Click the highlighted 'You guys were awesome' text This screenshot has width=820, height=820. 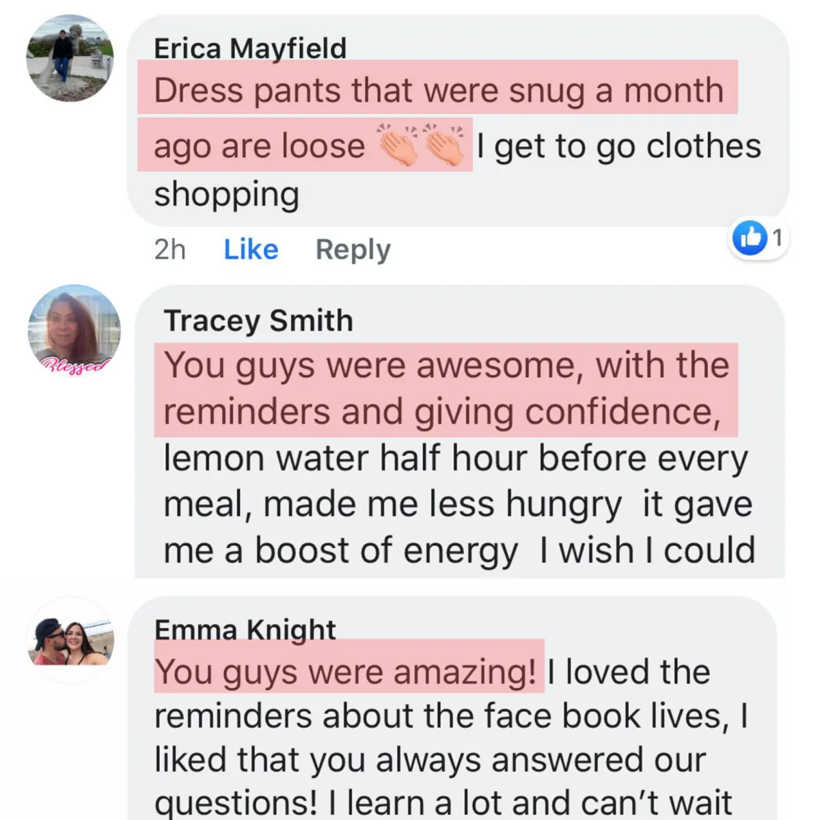[x=373, y=366]
